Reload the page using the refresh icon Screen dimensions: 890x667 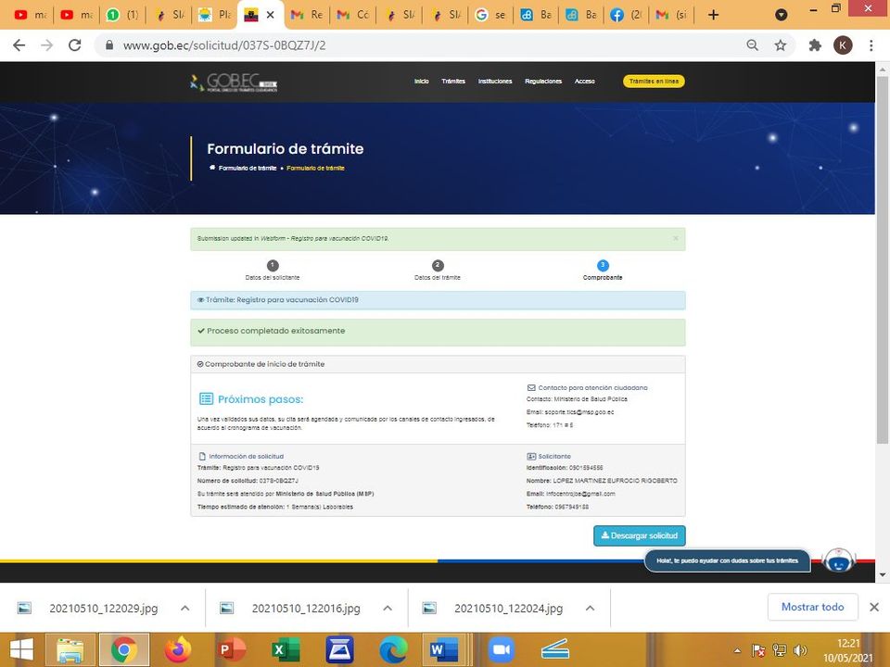click(75, 45)
